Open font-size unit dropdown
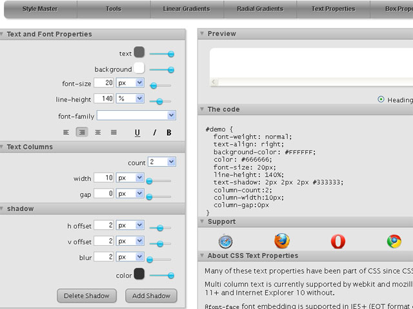Viewport: 413px width, 309px height. pos(130,83)
